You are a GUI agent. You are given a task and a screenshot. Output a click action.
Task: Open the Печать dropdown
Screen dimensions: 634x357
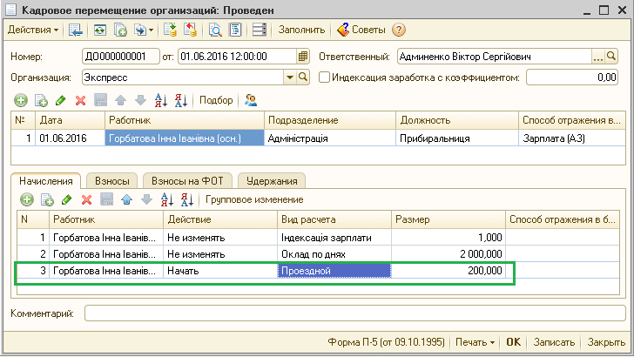point(475,342)
